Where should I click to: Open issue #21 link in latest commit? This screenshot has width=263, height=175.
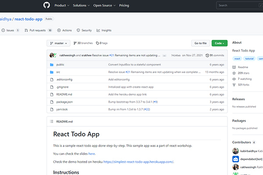(x=111, y=55)
